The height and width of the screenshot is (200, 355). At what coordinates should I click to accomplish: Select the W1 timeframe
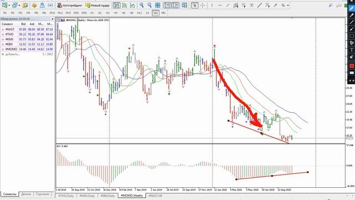[x=155, y=13]
